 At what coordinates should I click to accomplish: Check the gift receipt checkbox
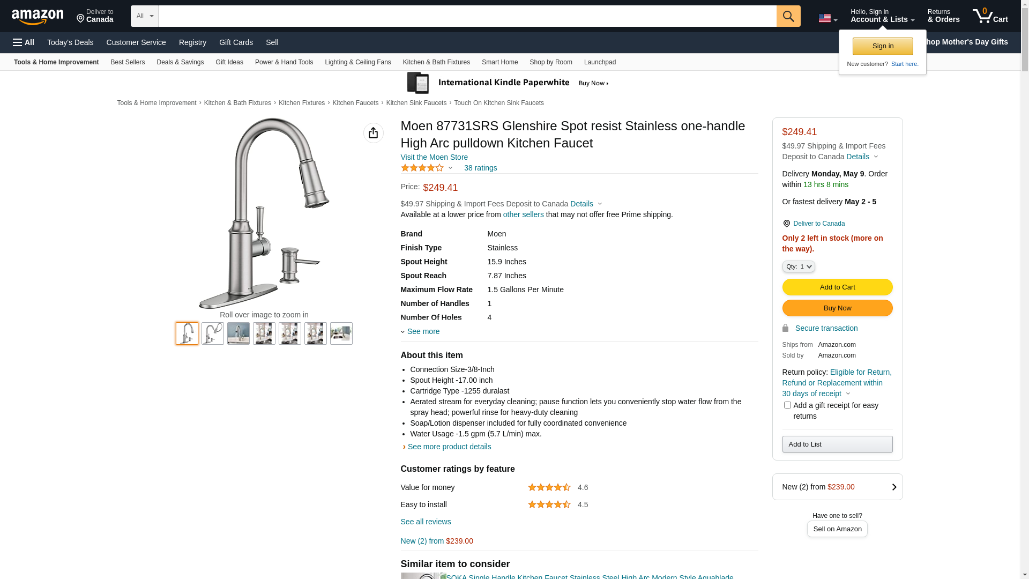(787, 405)
